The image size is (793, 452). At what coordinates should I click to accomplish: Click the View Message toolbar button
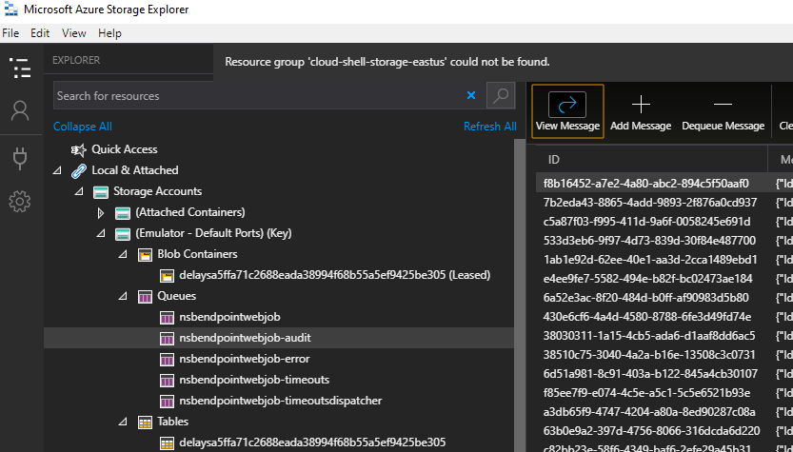[567, 111]
